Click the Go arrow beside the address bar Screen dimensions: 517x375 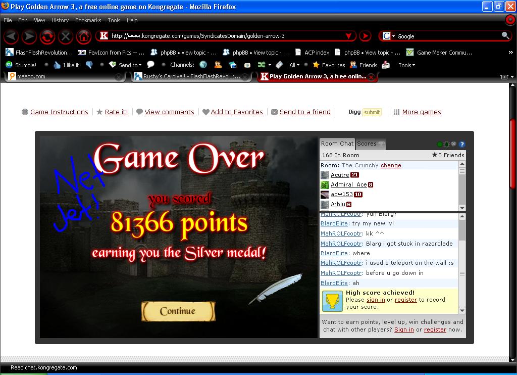point(365,36)
